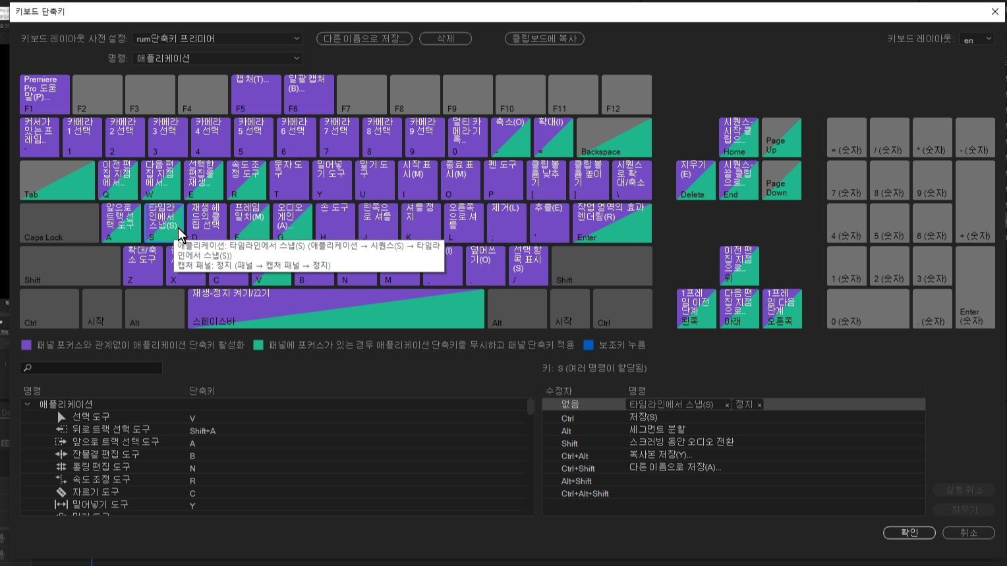Click the 롤링 편집 도구 command row
This screenshot has height=566, width=1007.
coord(273,467)
